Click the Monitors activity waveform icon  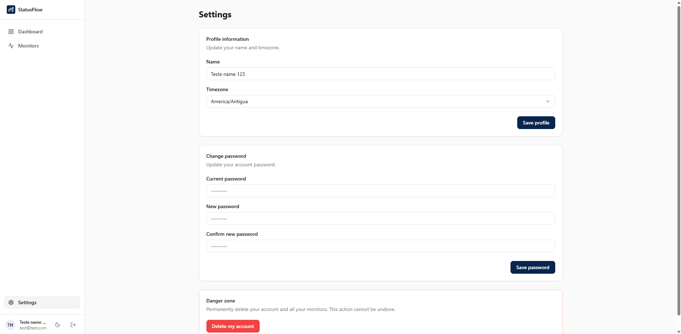coord(11,46)
